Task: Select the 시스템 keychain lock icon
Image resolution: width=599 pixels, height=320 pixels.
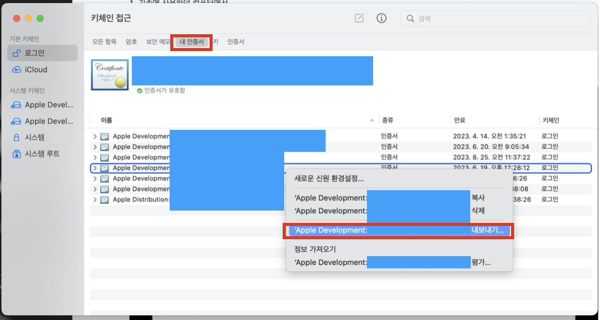Action: tap(16, 138)
